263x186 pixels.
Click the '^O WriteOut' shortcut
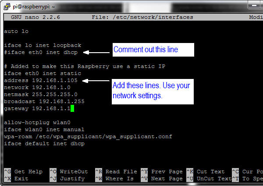coord(69,172)
